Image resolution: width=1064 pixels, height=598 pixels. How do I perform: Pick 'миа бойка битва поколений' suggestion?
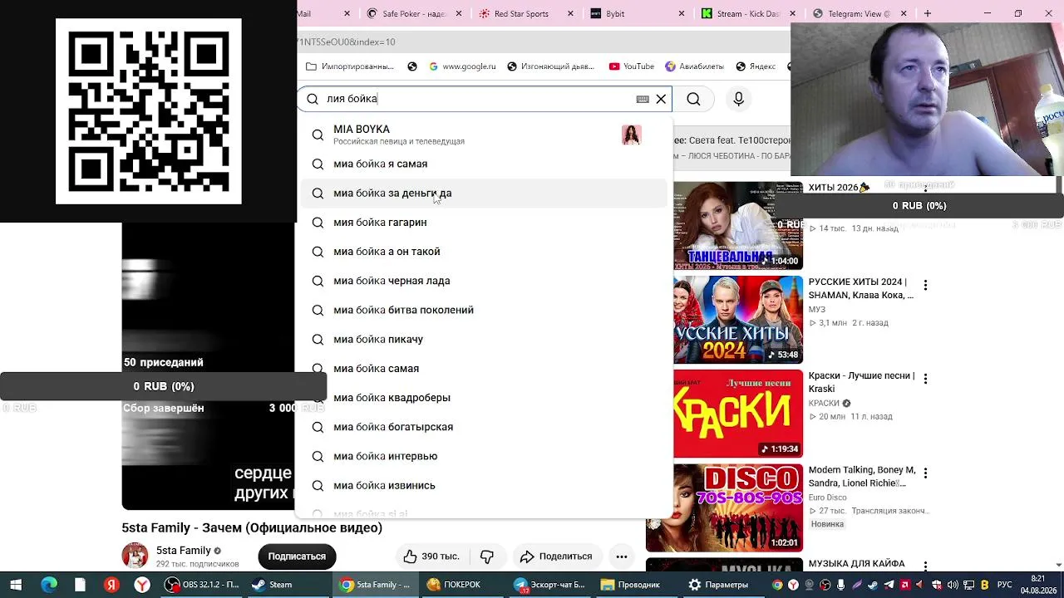tap(484, 310)
